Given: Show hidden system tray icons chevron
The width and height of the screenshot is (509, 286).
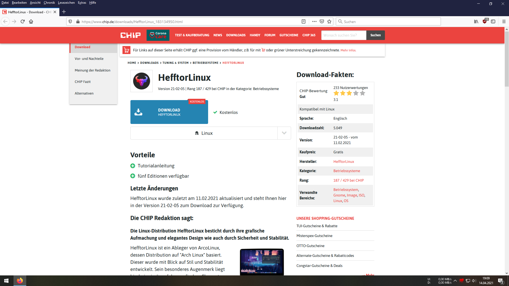Looking at the screenshot, I should (x=455, y=281).
